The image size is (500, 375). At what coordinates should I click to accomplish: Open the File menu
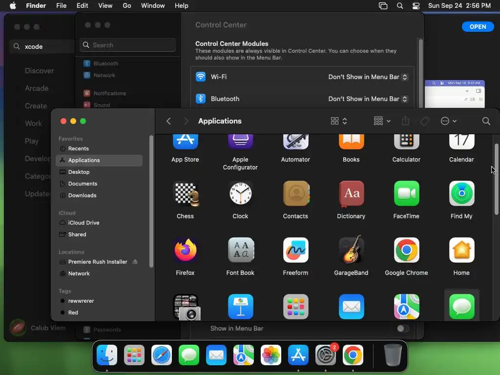61,6
